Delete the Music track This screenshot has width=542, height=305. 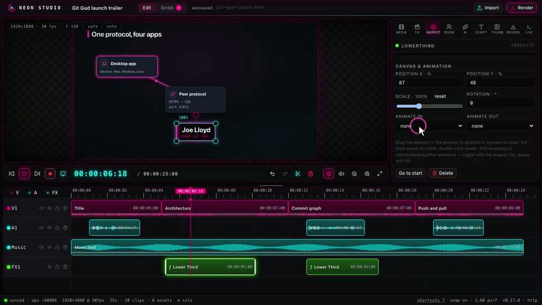click(65, 247)
